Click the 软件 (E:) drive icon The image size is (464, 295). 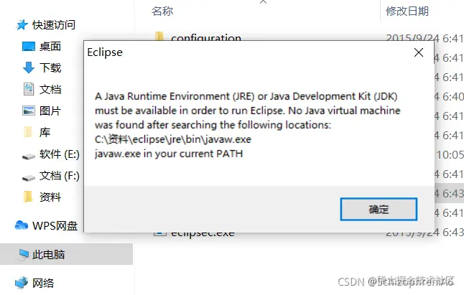click(x=29, y=156)
